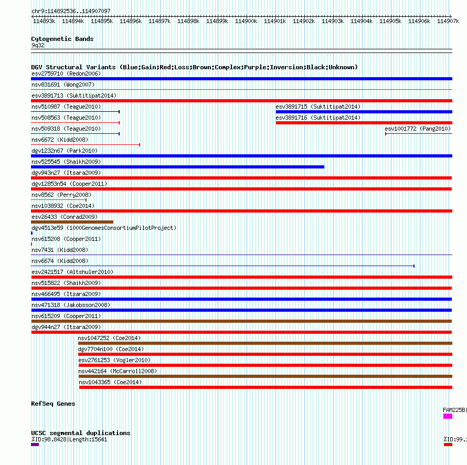Open esv3891713 (Suktitipat2014) variant entry
Image resolution: width=467 pixels, height=465 pixels.
tap(74, 96)
